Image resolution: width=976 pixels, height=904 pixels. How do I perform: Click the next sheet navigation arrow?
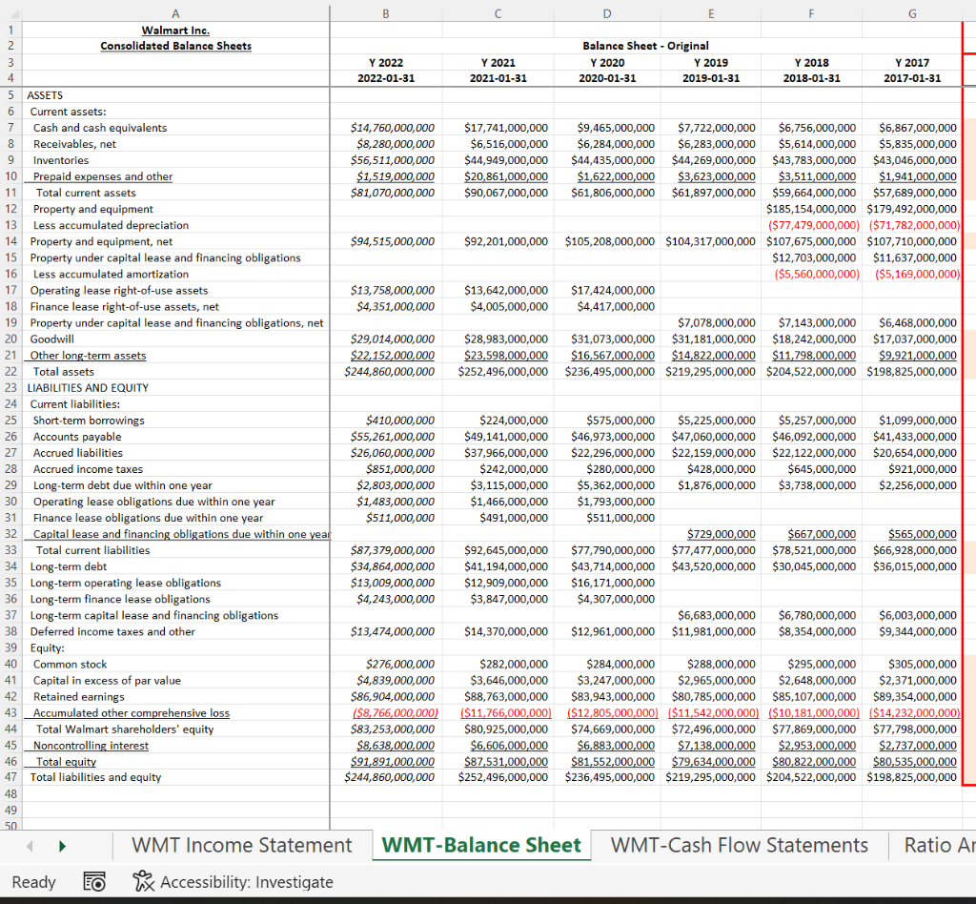[62, 846]
